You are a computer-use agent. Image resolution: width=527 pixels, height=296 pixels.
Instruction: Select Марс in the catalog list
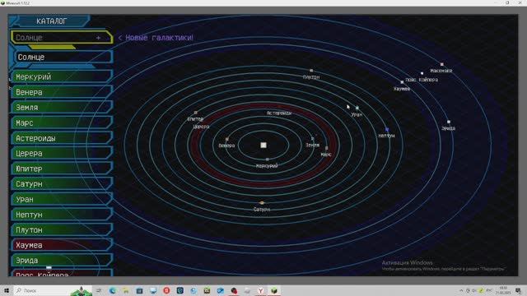pos(62,123)
